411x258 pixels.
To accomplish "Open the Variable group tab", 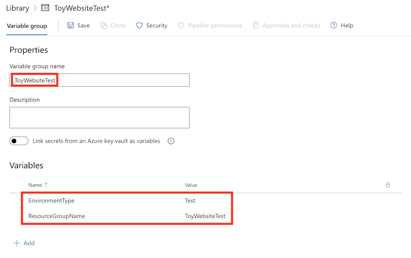I will (27, 26).
